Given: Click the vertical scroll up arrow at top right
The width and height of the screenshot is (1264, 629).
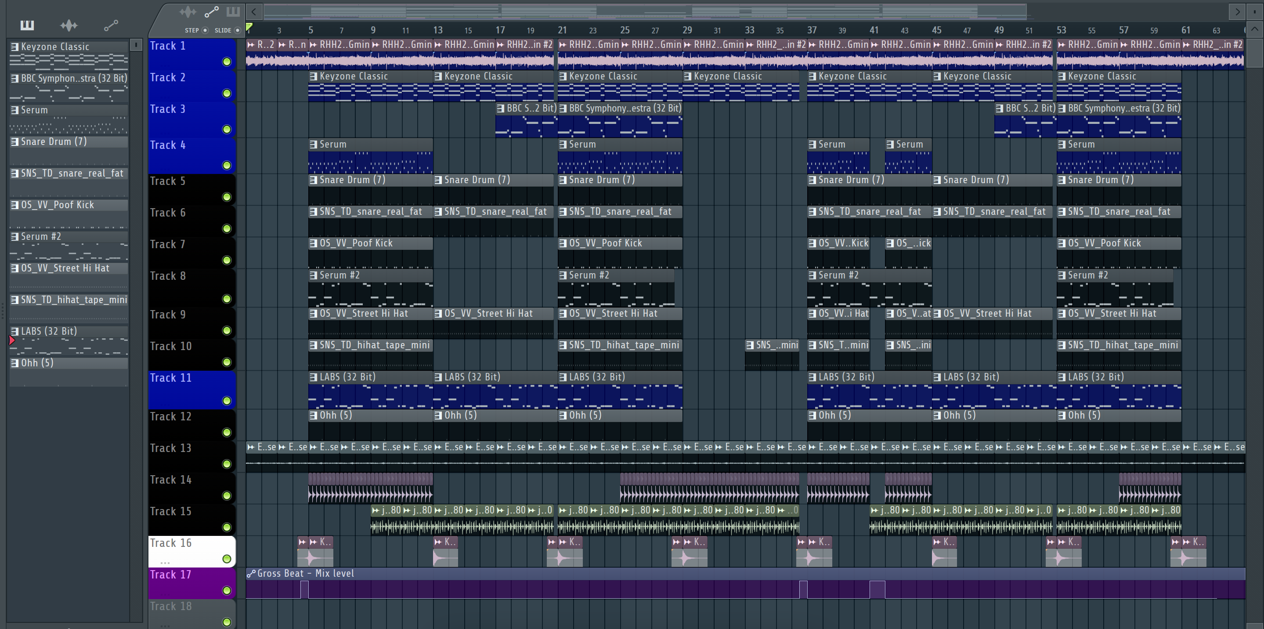Looking at the screenshot, I should coord(1255,29).
